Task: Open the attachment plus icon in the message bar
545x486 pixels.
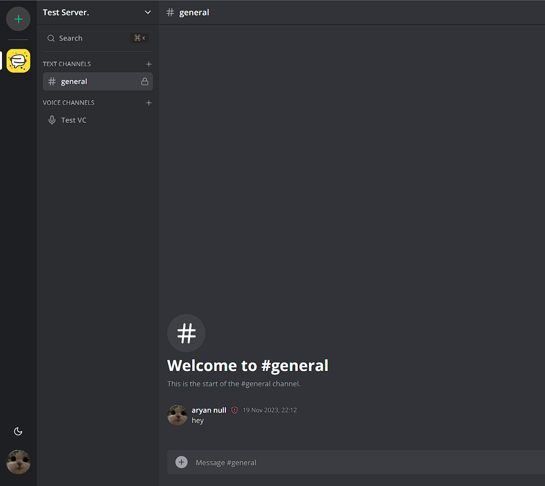Action: [x=181, y=462]
